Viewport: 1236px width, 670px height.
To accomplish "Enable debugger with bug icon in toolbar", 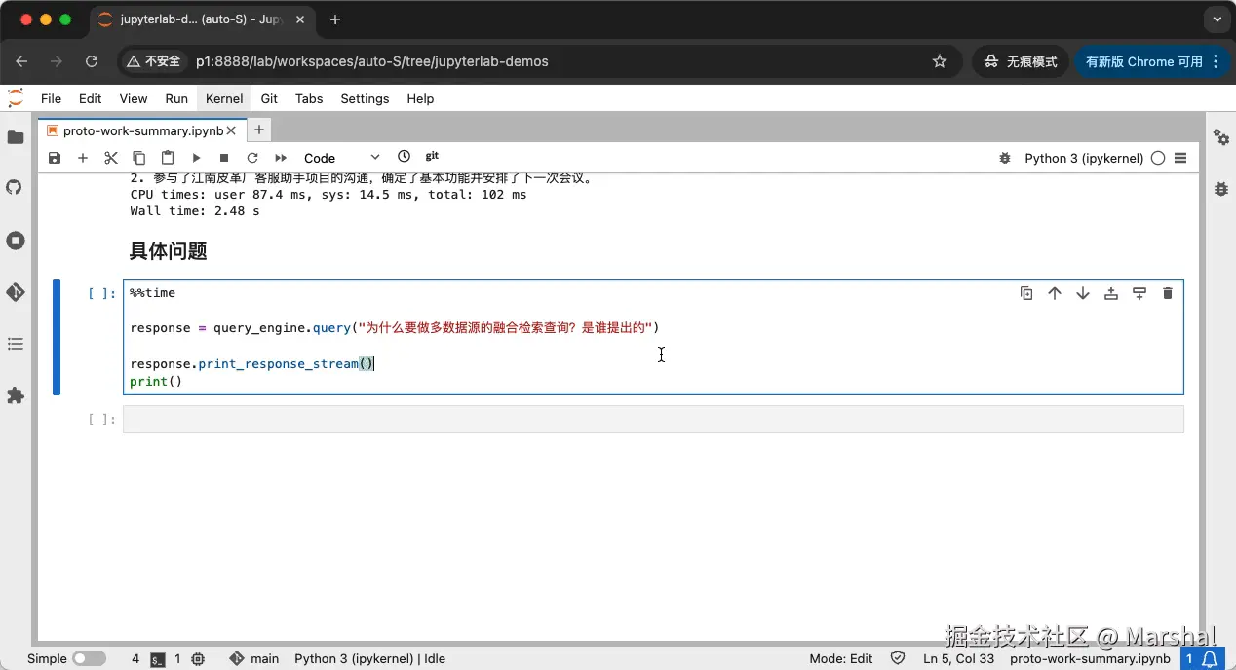I will pyautogui.click(x=1005, y=158).
